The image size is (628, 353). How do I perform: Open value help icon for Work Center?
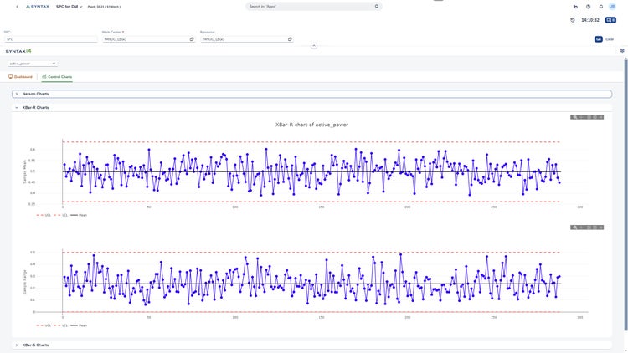[x=192, y=39]
